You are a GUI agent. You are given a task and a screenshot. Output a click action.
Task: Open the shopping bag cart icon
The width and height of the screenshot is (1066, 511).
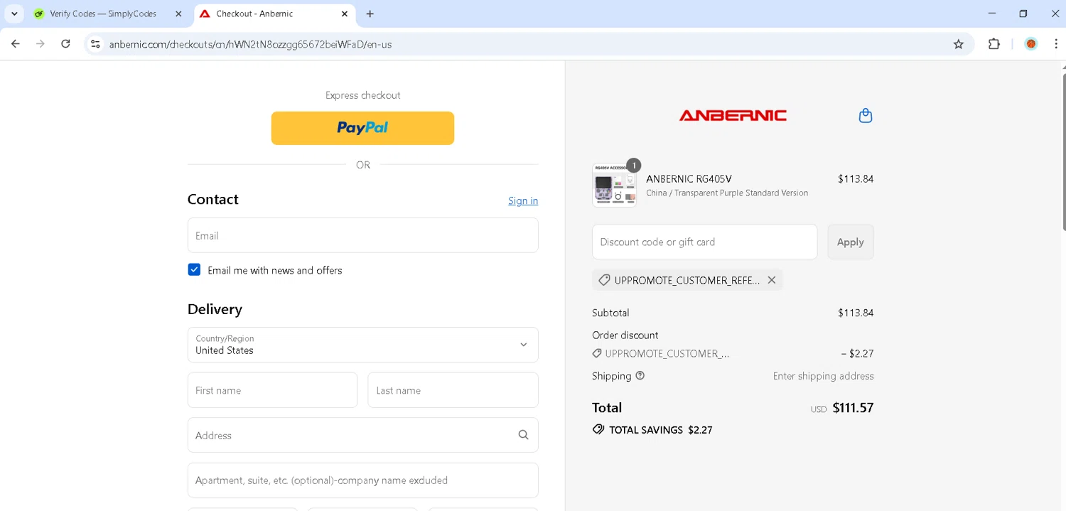click(x=865, y=115)
